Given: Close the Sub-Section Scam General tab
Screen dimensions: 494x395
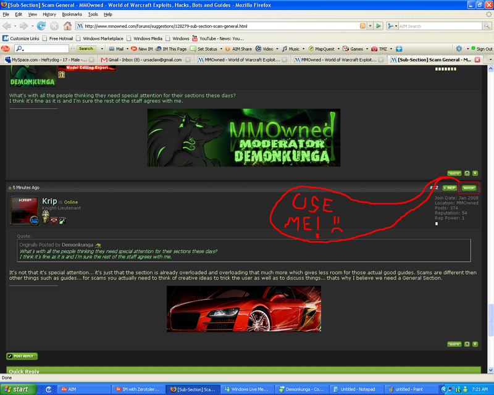Looking at the screenshot, I should (477, 59).
